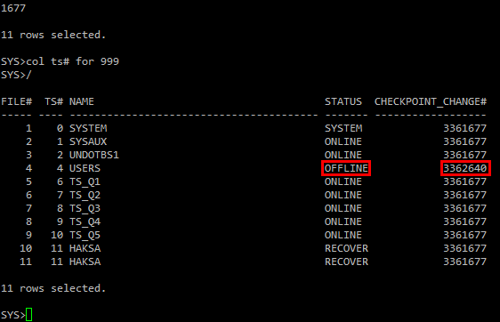Click the STATUS column header
Image resolution: width=500 pixels, height=322 pixels.
point(343,101)
